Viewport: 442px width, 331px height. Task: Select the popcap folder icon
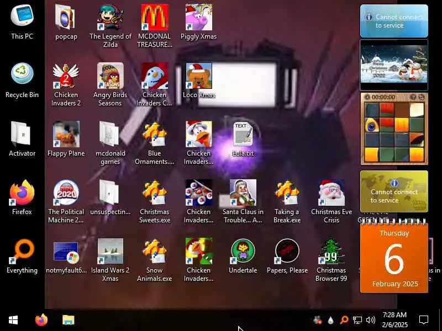coord(66,22)
